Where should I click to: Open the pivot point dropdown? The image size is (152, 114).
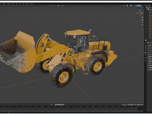(56, 6)
